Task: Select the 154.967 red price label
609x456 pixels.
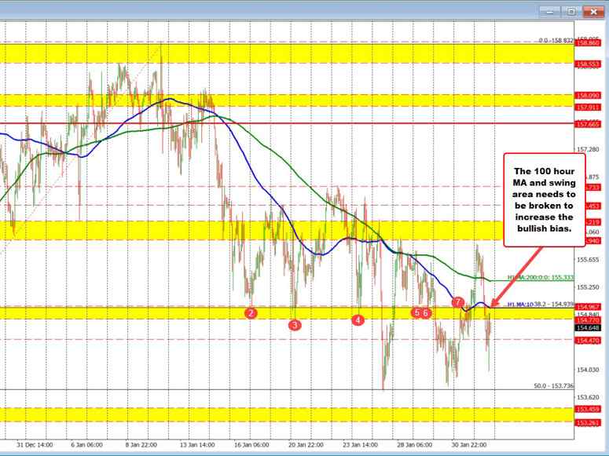Action: 588,307
